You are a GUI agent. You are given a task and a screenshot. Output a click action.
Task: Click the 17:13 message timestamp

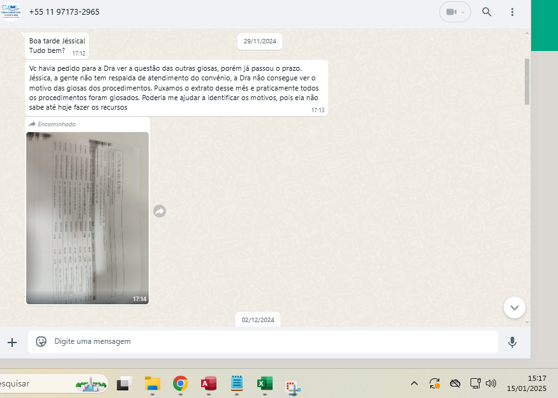tap(318, 110)
